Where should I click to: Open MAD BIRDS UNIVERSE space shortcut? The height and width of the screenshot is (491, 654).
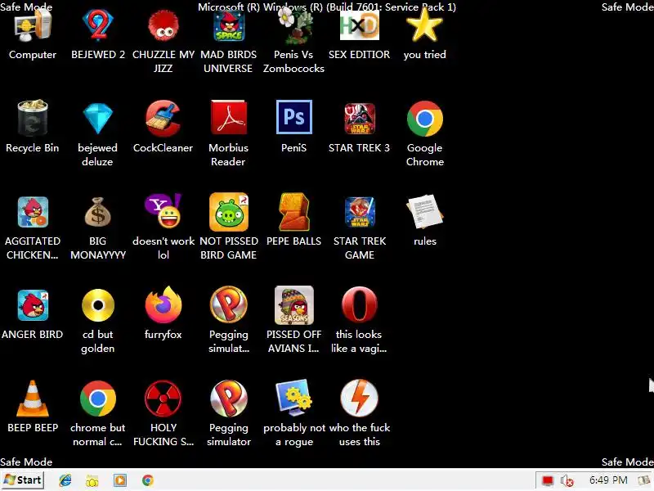(229, 26)
